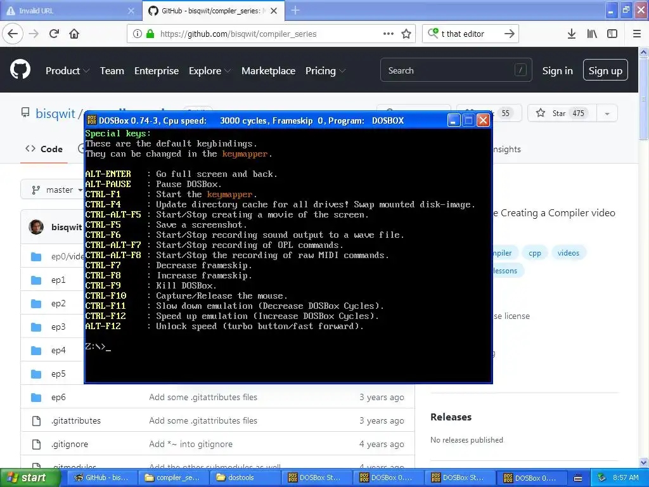Show site information icon in address bar
Image resolution: width=649 pixels, height=487 pixels.
pyautogui.click(x=137, y=34)
